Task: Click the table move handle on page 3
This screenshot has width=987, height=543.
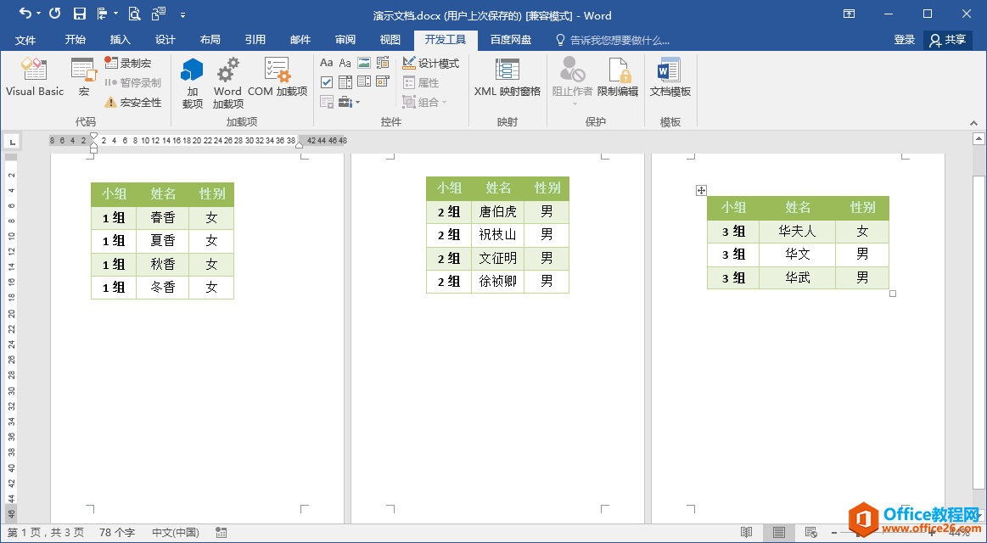Action: pos(701,190)
